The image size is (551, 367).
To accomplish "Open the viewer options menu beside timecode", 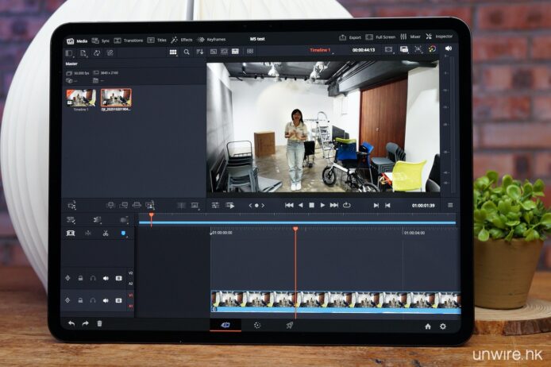I will pyautogui.click(x=450, y=205).
